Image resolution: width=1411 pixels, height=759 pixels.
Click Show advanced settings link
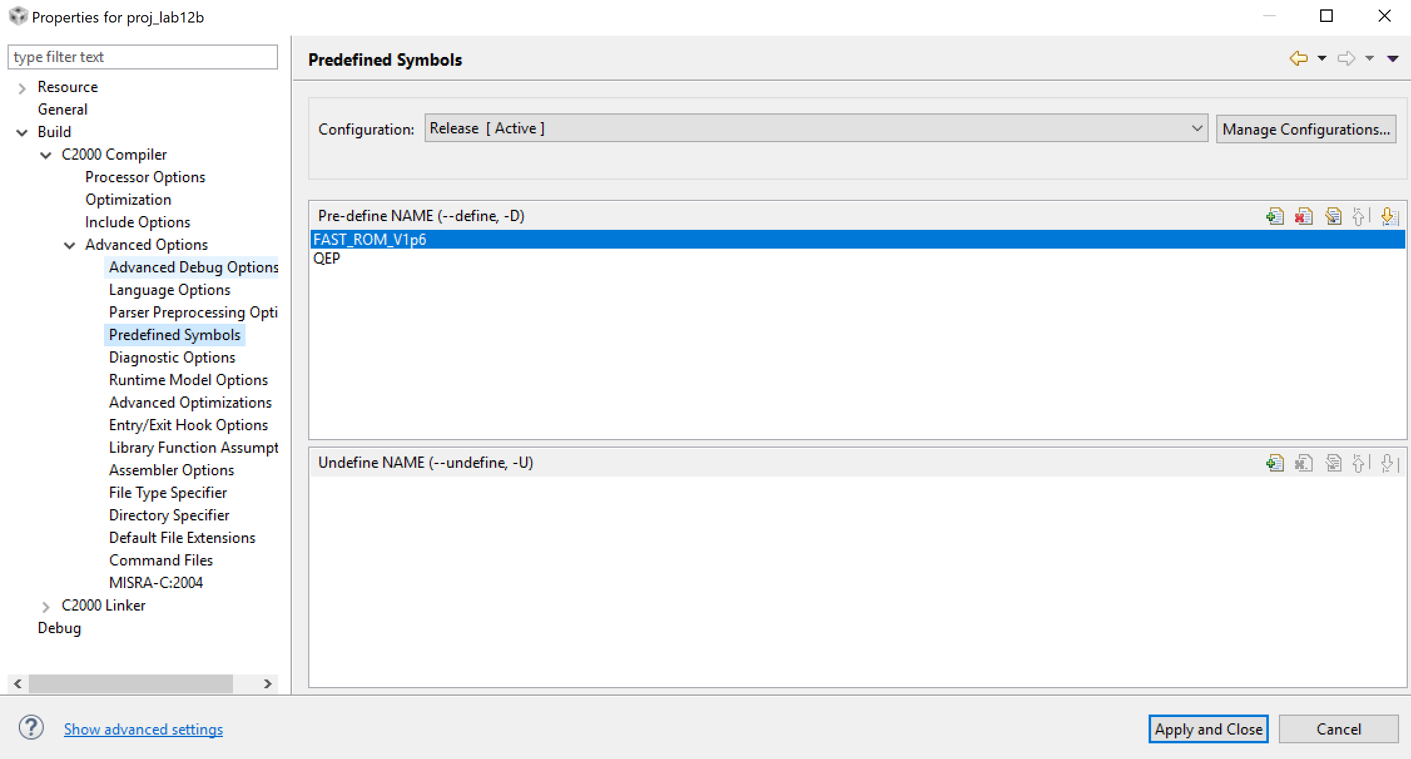pos(143,730)
